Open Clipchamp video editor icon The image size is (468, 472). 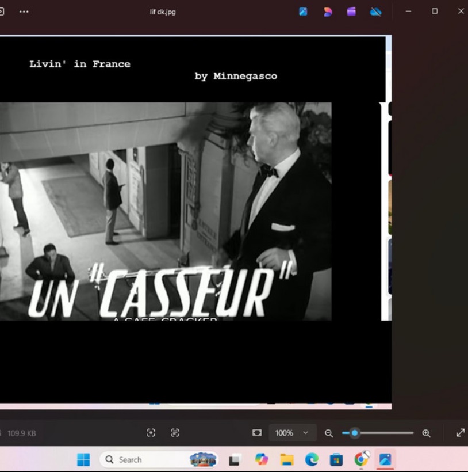351,12
